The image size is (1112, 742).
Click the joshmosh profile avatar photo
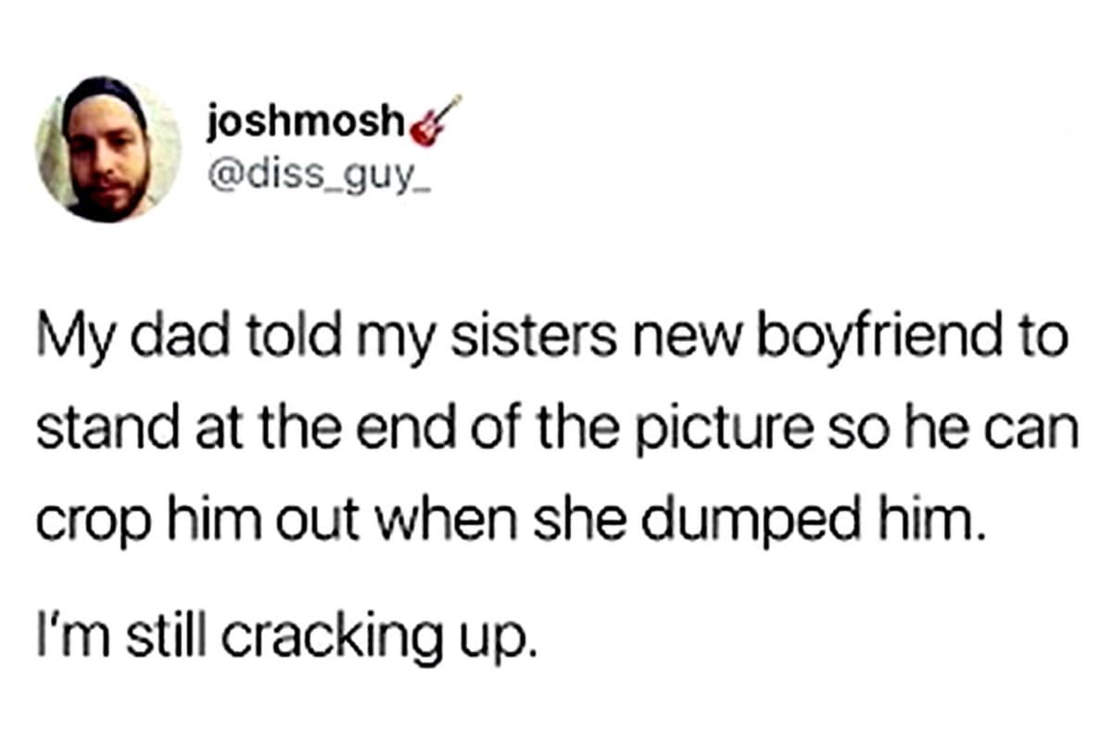point(108,148)
